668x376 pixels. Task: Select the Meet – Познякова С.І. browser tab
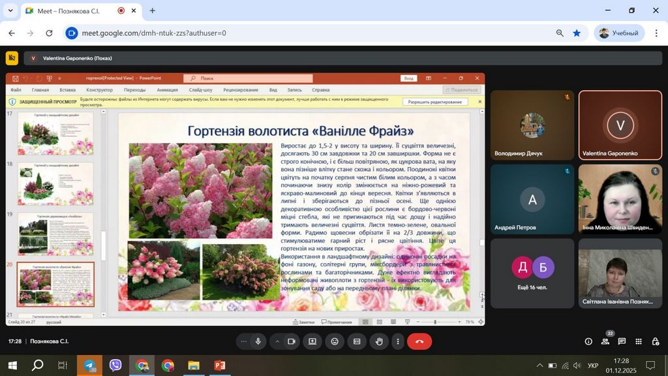[72, 10]
